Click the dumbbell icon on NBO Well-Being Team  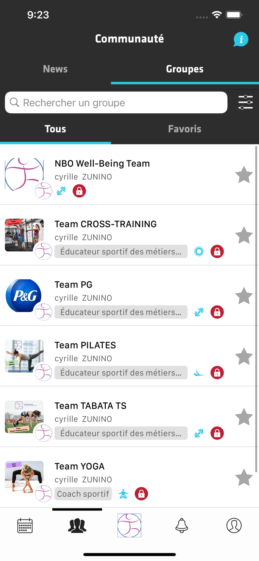61,191
